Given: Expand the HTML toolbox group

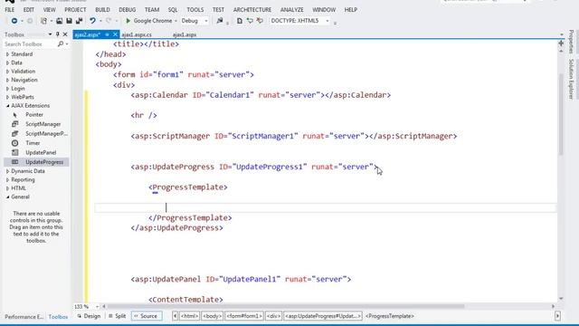Looking at the screenshot, I should tap(8, 188).
